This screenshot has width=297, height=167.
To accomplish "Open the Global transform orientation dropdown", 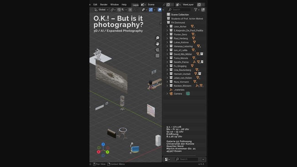I will point(101,10).
